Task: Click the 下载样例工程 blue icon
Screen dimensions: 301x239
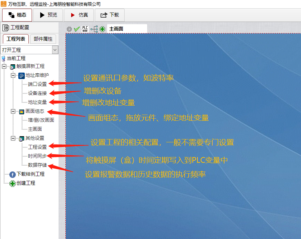Action: [x=13, y=174]
